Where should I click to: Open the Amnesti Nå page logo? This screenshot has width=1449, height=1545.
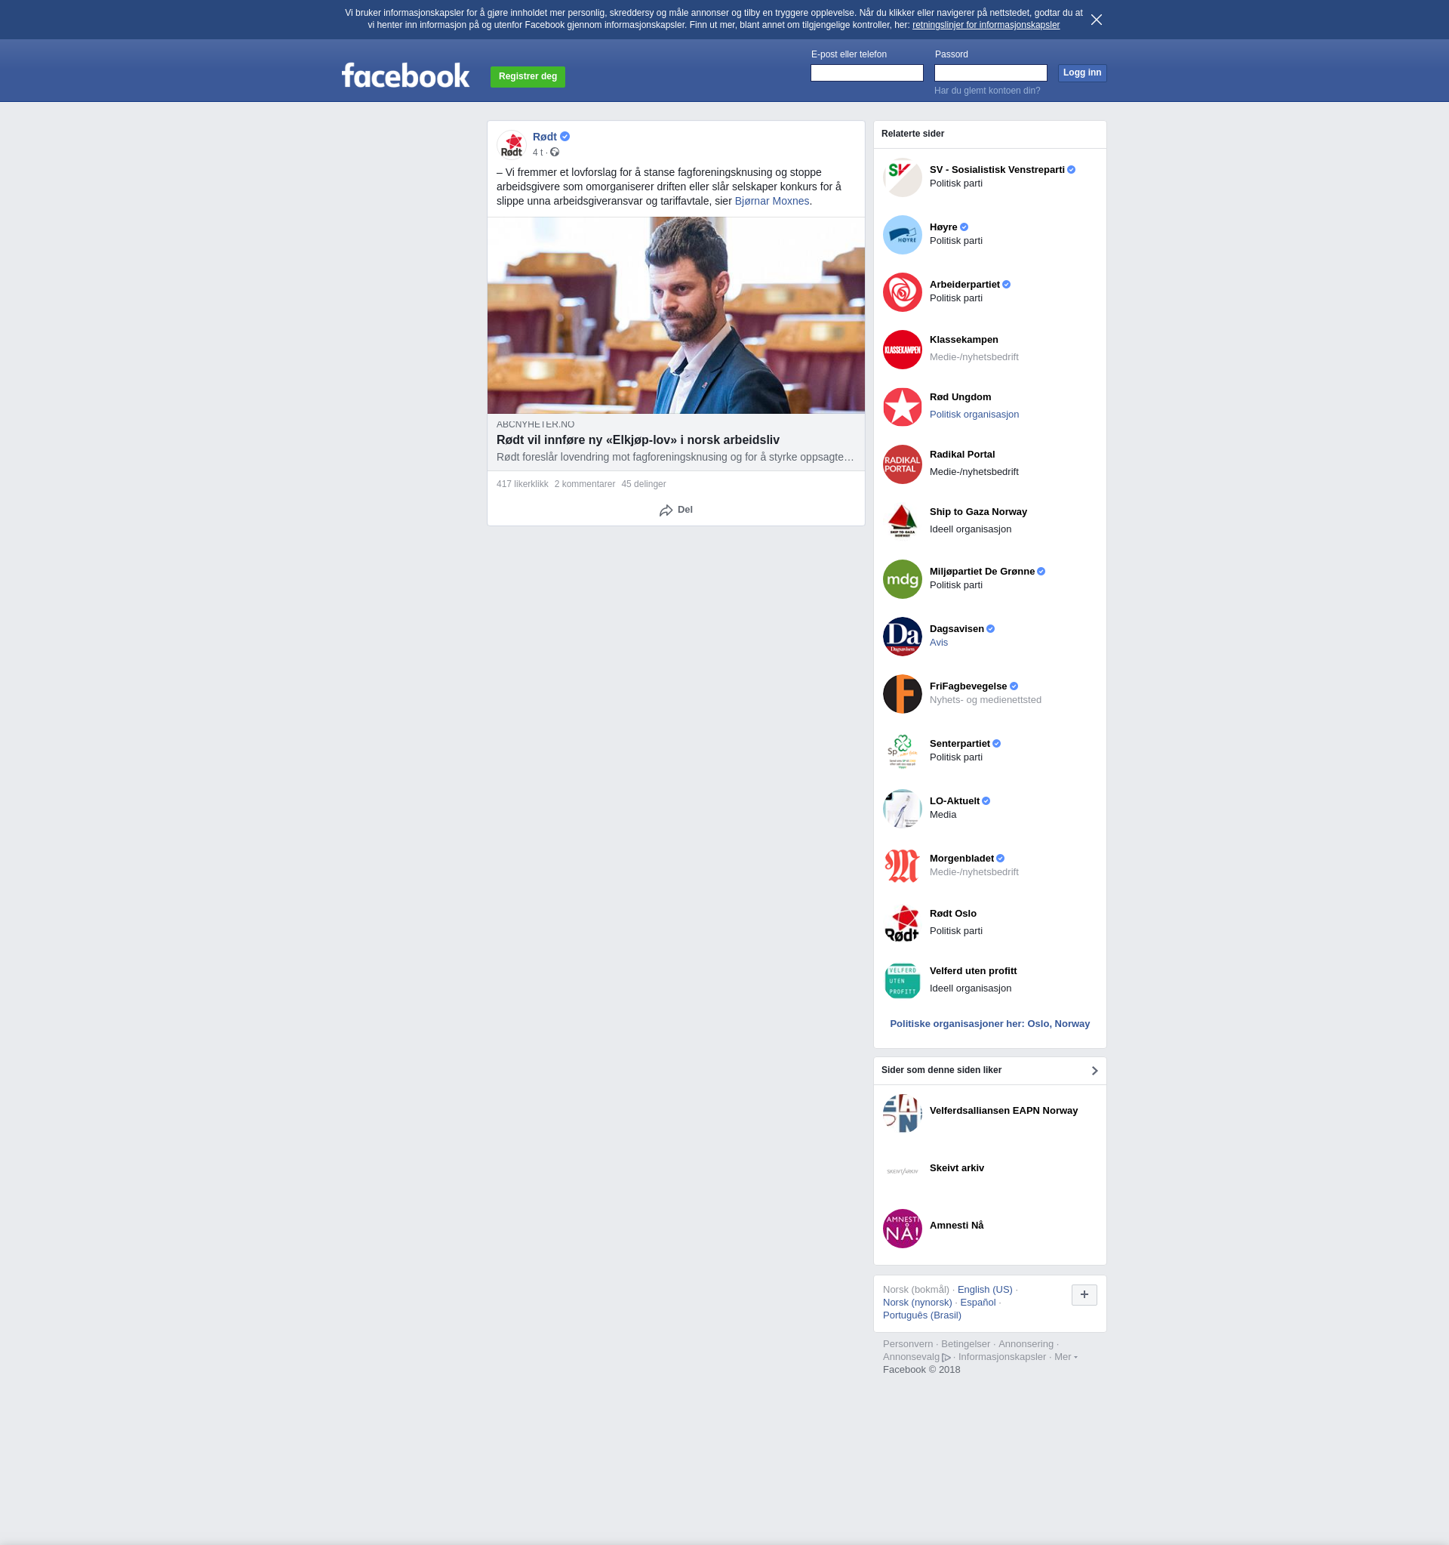click(x=903, y=1229)
